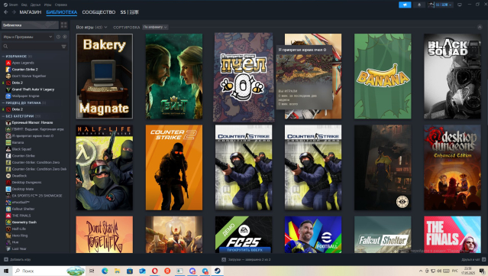
Task: Click the Apex Legends sidebar icon
Action: pyautogui.click(x=8, y=63)
